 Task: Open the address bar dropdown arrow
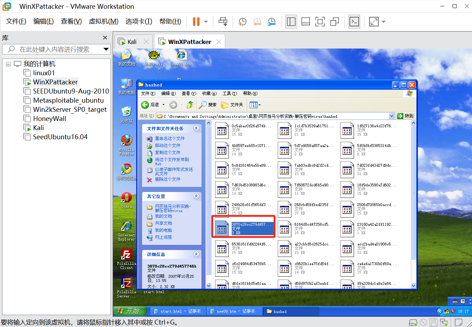coord(392,116)
